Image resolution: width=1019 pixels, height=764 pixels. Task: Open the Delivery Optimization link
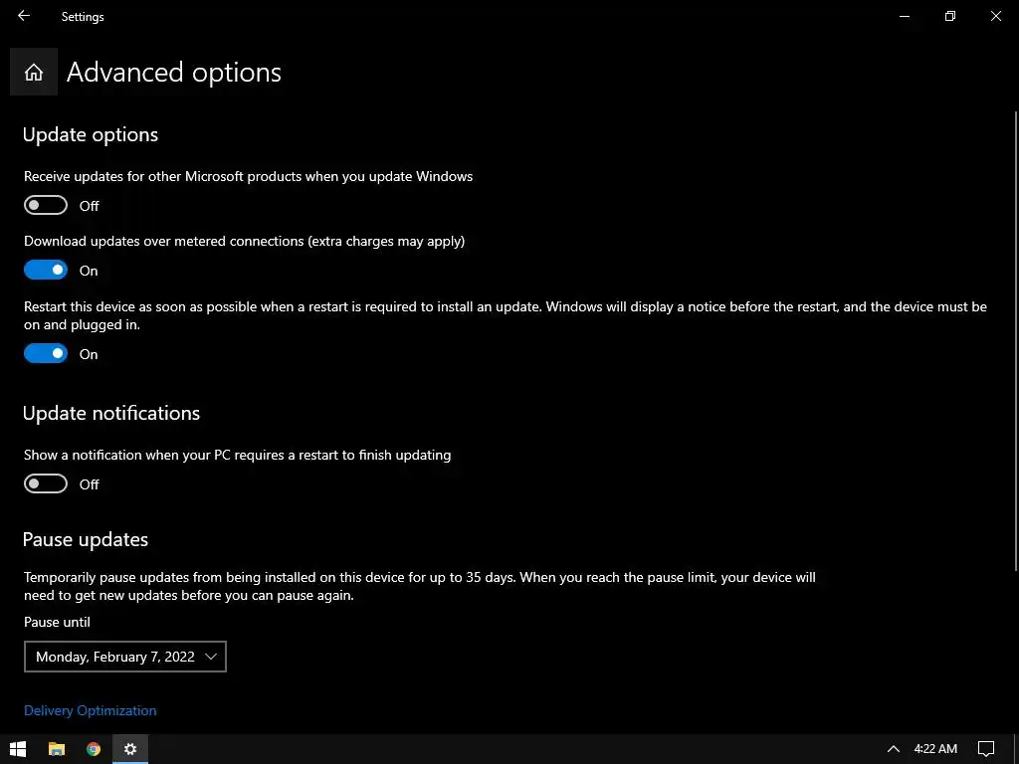[90, 710]
